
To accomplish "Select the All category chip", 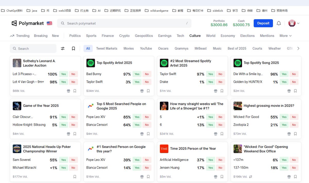I will [x=88, y=48].
